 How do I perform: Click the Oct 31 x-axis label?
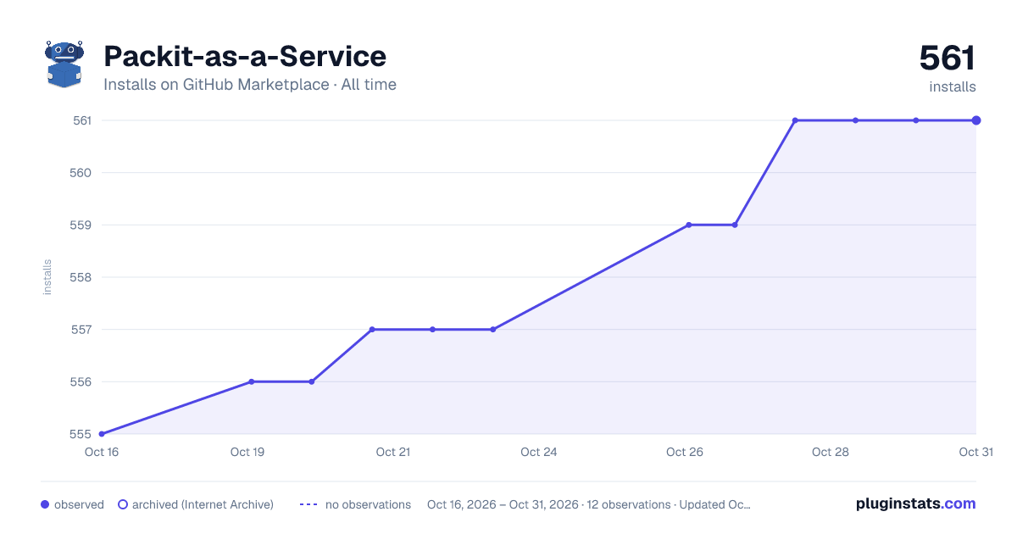pos(975,452)
